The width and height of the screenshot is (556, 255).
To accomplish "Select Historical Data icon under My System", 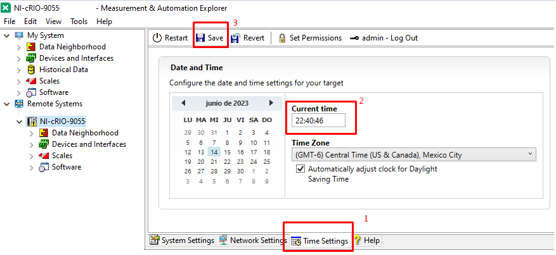I will click(31, 70).
